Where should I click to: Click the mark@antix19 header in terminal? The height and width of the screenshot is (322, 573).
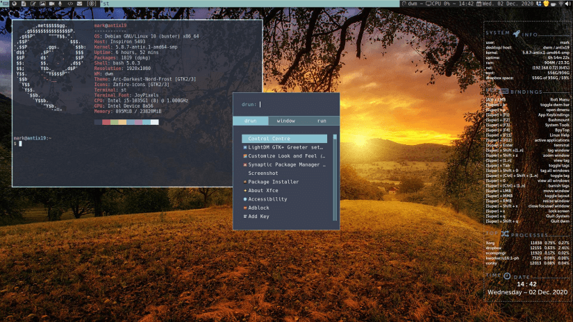pos(110,26)
